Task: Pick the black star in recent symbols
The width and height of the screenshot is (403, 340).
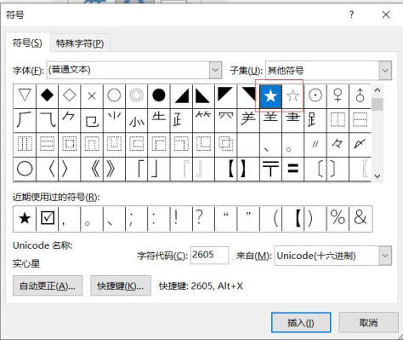Action: tap(25, 219)
